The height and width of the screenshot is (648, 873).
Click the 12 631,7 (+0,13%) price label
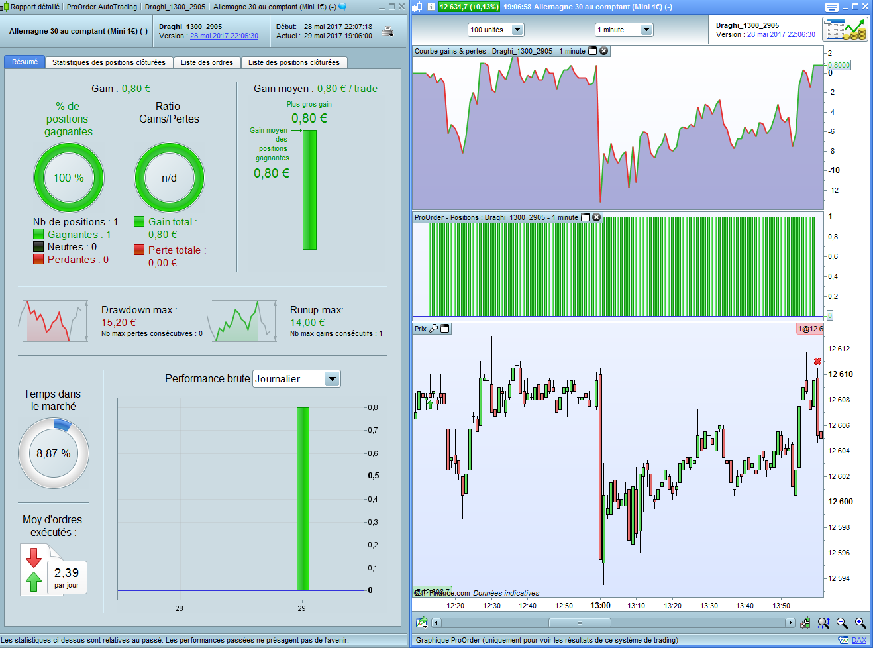(x=468, y=7)
